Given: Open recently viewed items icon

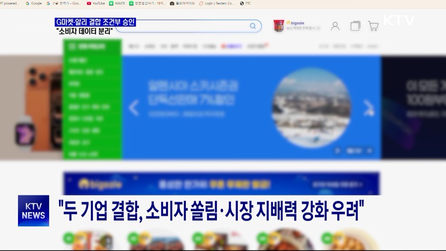Looking at the screenshot, I should click(355, 26).
